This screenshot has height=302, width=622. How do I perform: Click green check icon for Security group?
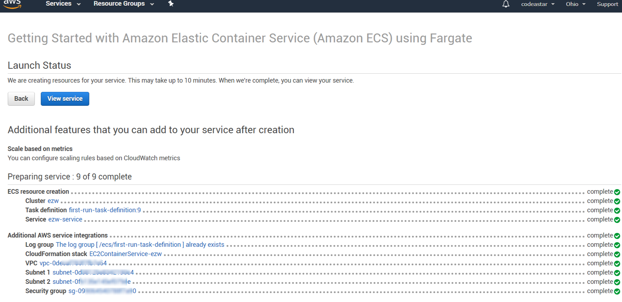[x=617, y=292]
